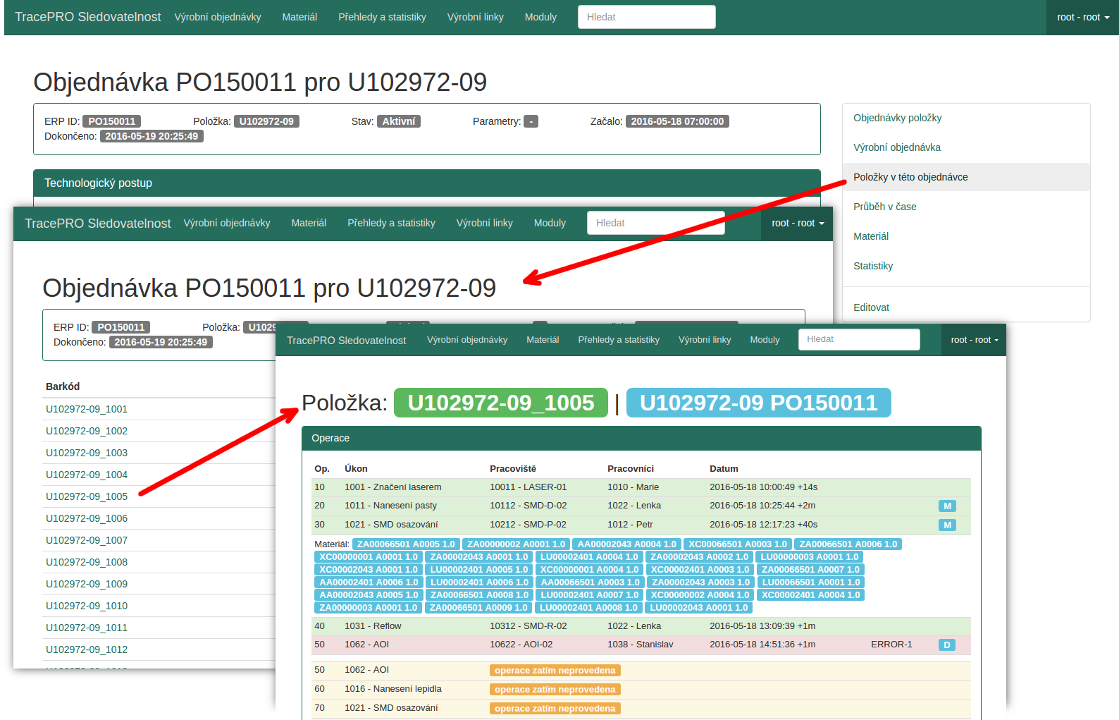This screenshot has height=720, width=1119.
Task: Open Výrobní linky in front window navbar
Action: click(705, 340)
